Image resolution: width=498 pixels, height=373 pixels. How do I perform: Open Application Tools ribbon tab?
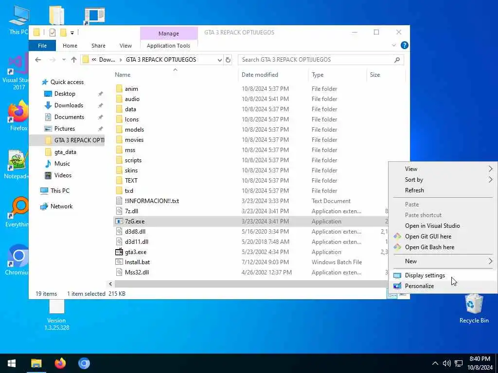[x=168, y=46]
